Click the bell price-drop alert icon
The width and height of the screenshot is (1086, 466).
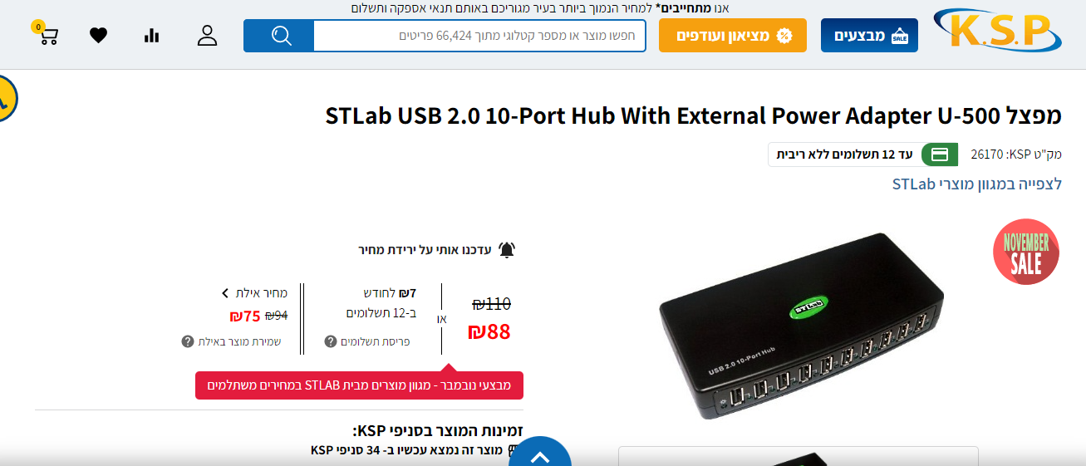pos(507,250)
